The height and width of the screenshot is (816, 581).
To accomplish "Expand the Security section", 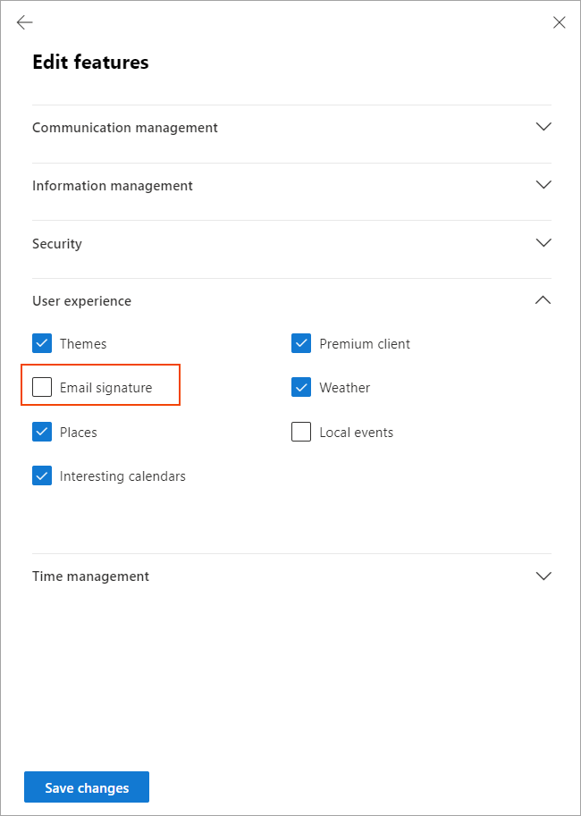I will pyautogui.click(x=56, y=242).
